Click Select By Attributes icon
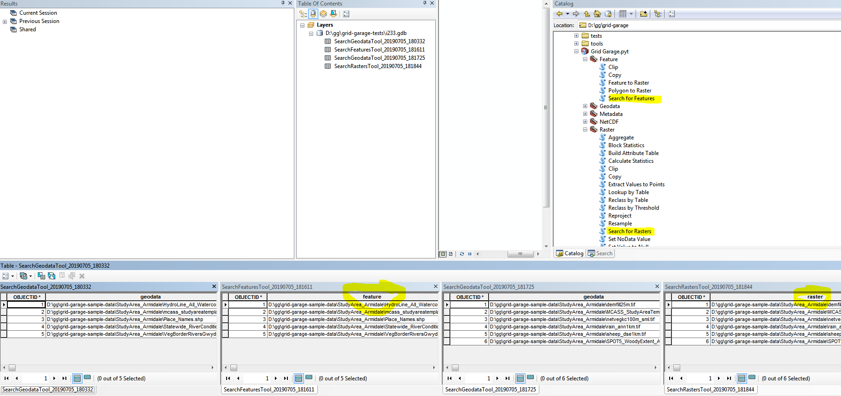Screen dimensions: 841x396 point(41,276)
